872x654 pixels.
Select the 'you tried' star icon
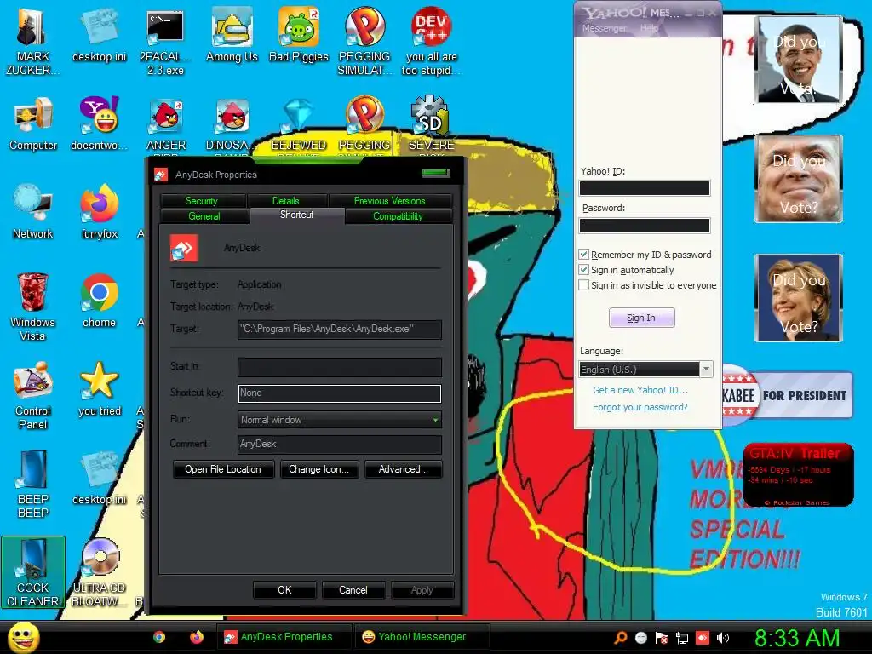coord(99,389)
